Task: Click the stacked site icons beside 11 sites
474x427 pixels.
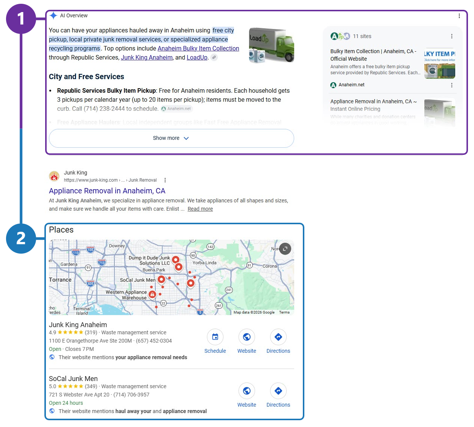Action: point(340,36)
